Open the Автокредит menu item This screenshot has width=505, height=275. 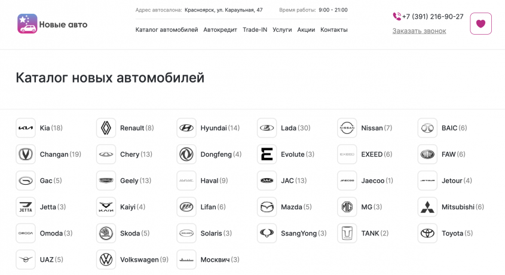220,30
